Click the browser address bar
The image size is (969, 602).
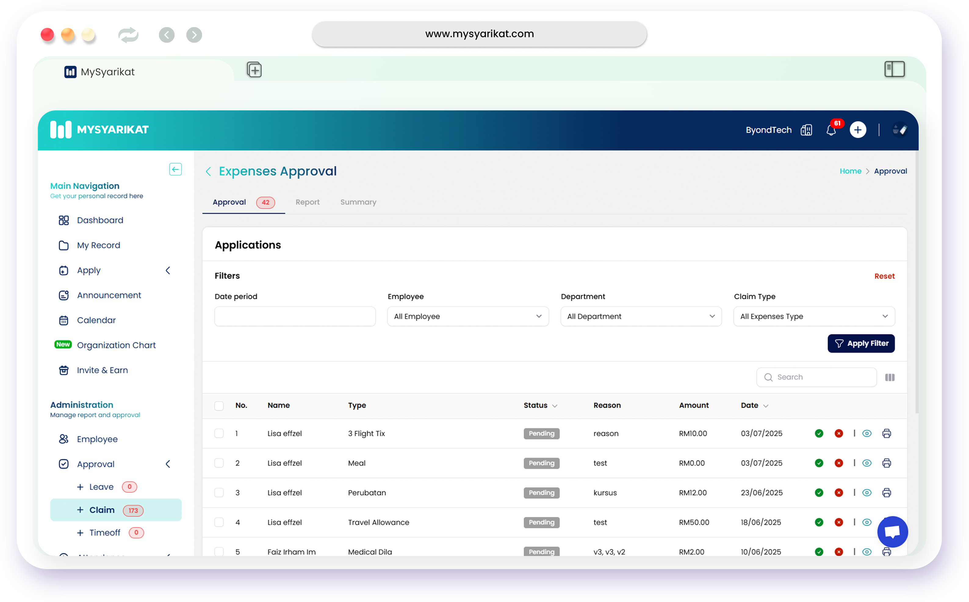pos(479,34)
